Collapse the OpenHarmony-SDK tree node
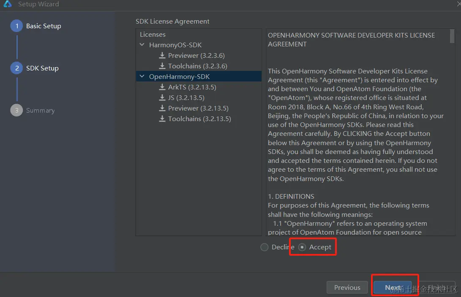This screenshot has width=461, height=297. coord(142,76)
